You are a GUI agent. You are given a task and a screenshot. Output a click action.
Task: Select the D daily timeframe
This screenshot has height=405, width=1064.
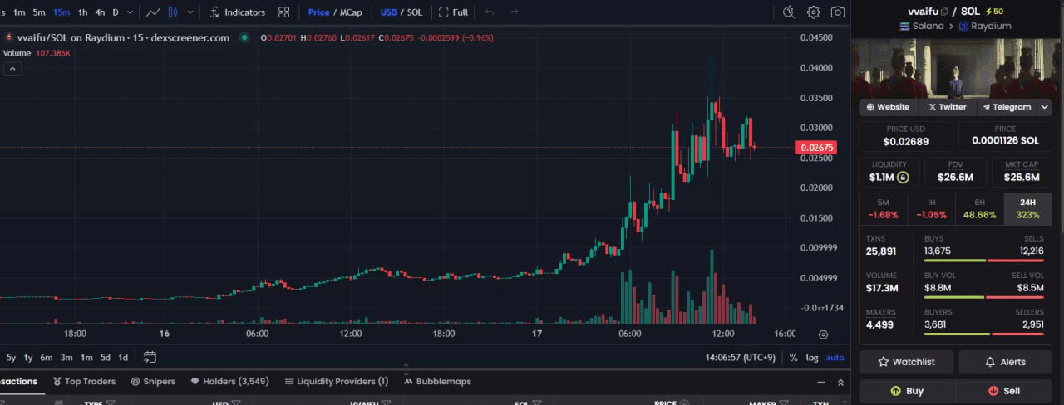(x=116, y=12)
